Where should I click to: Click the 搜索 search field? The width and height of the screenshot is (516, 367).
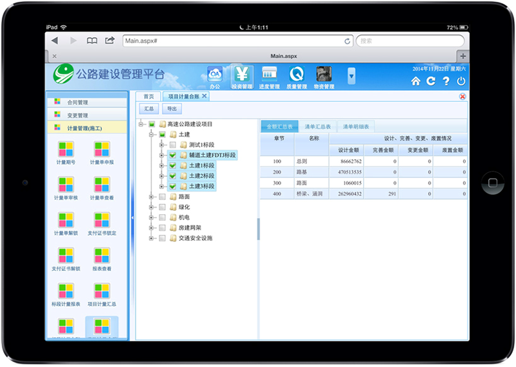click(x=410, y=41)
